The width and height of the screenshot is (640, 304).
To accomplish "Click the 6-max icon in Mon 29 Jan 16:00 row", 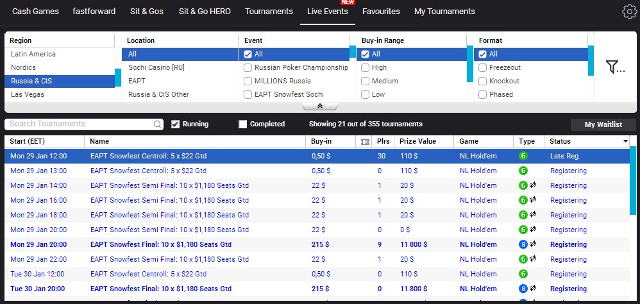I will pyautogui.click(x=523, y=200).
